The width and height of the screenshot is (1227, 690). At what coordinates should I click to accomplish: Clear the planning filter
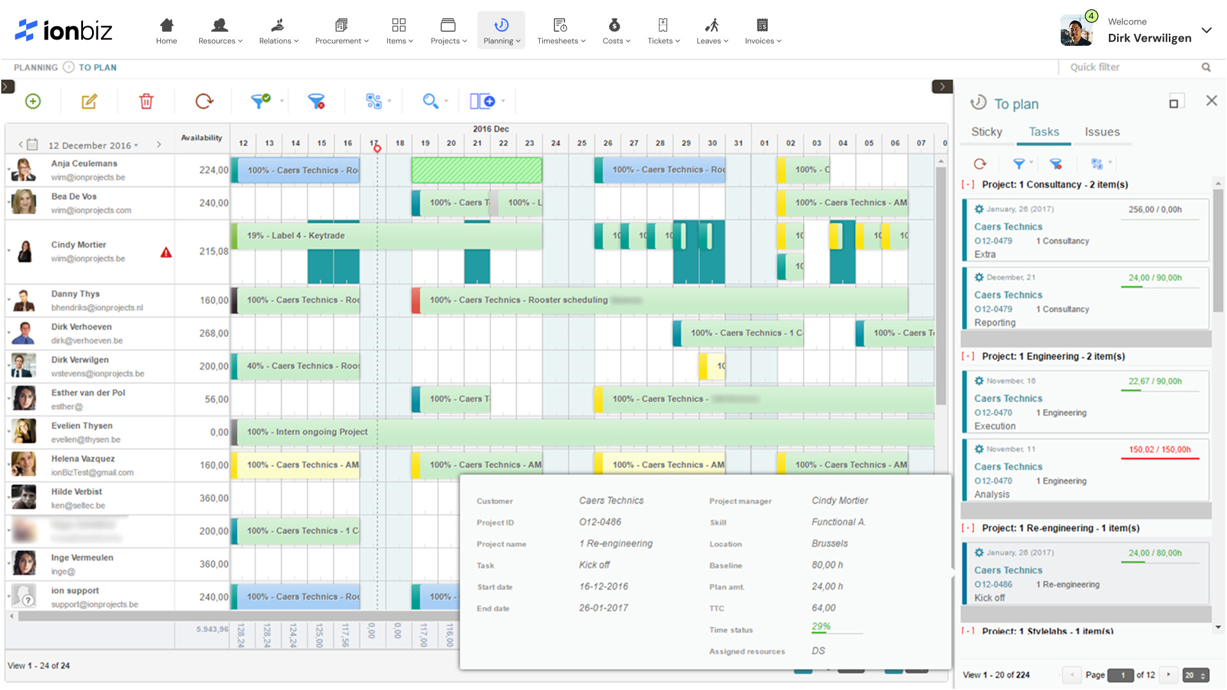point(316,101)
